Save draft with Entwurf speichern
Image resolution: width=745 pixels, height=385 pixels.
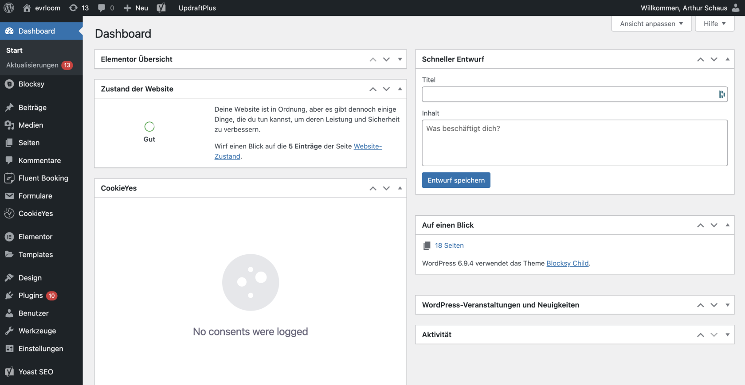tap(456, 180)
